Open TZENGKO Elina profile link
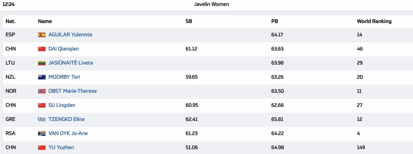This screenshot has width=413, height=154. (x=66, y=119)
